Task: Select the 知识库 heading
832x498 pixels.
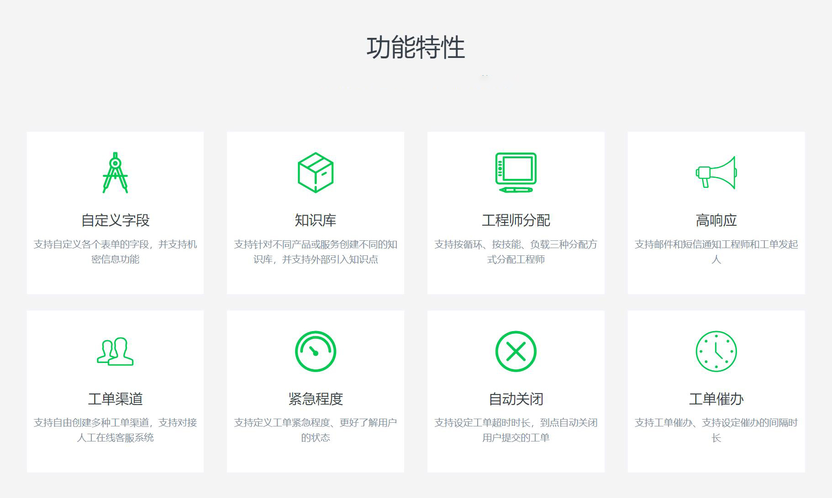Action: pos(316,220)
